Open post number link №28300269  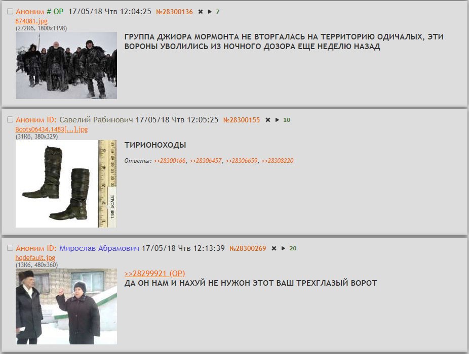(248, 248)
